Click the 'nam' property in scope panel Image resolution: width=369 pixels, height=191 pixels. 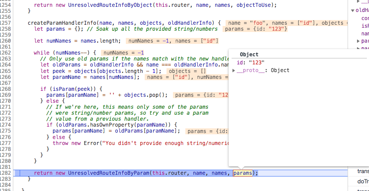click(365, 34)
